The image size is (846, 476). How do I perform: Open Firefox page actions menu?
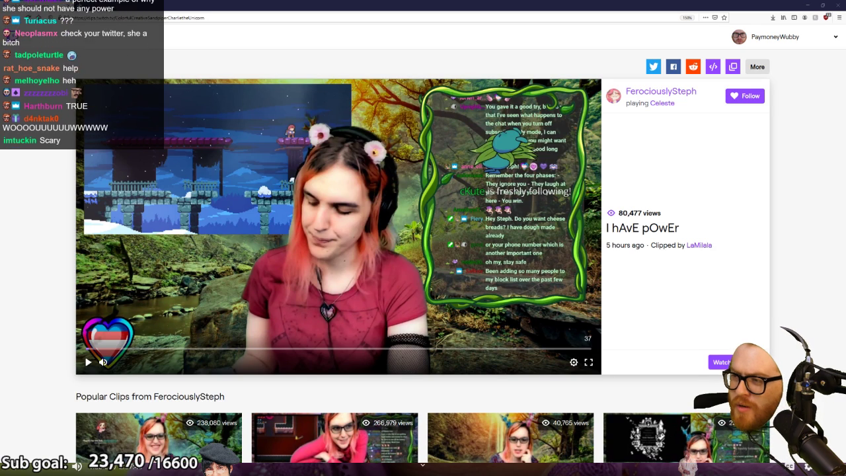(706, 18)
